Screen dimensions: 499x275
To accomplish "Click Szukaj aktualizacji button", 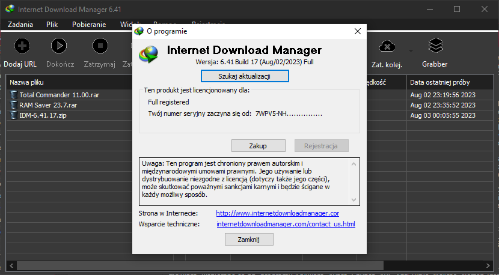I will click(245, 76).
